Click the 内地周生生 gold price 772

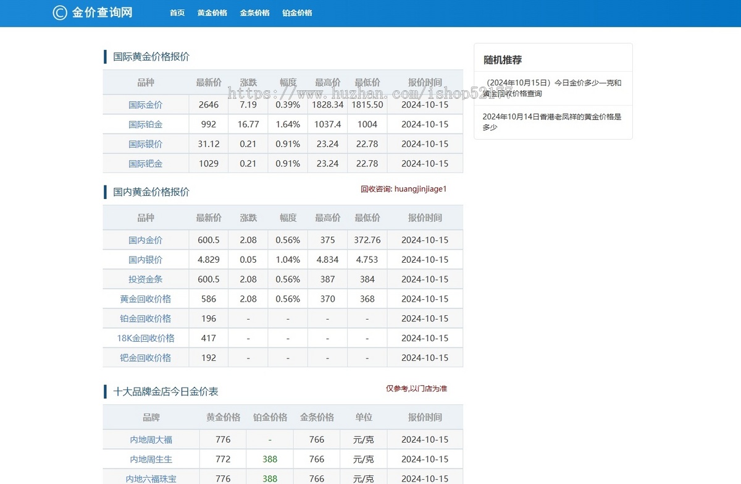[223, 459]
